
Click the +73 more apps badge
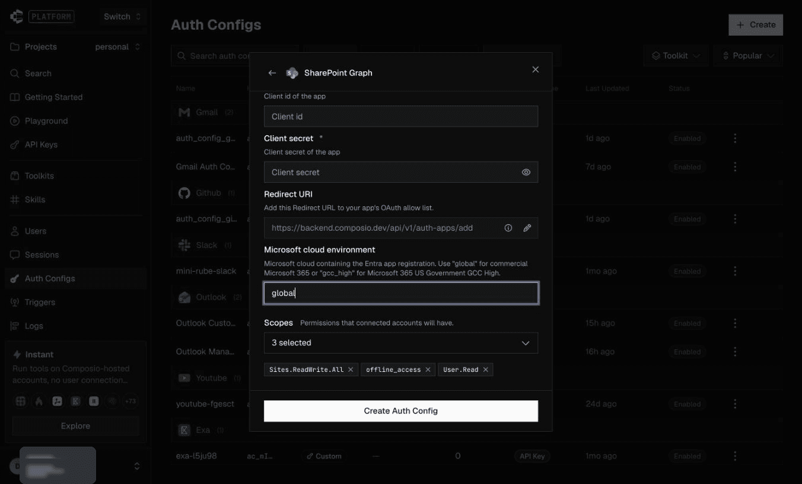coord(130,402)
